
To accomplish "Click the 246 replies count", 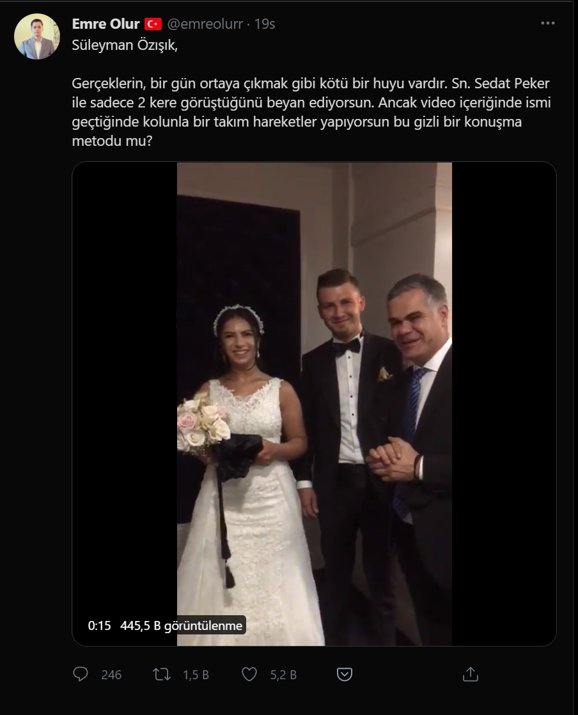I will [111, 675].
